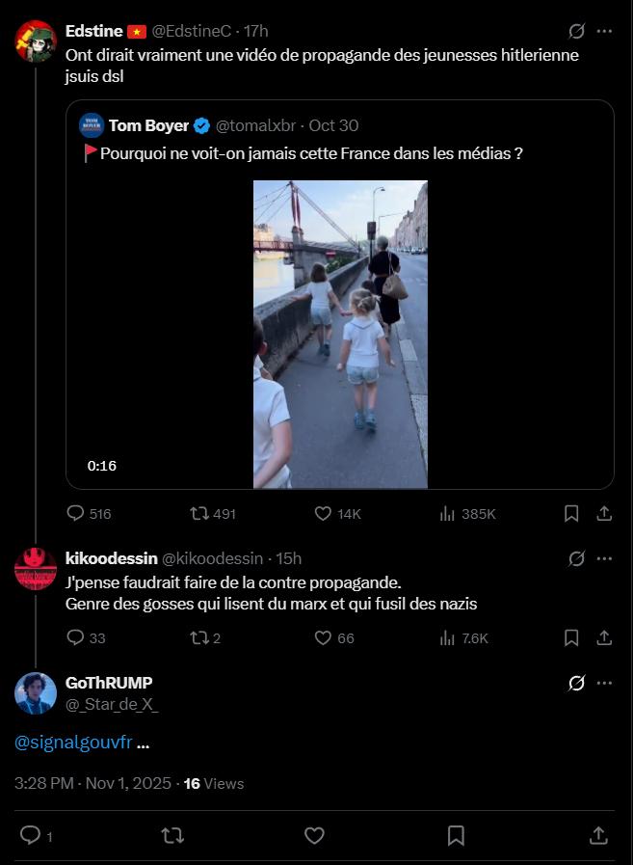Share GoThRUMP's post from the bottom bar
This screenshot has width=633, height=865.
click(x=597, y=835)
